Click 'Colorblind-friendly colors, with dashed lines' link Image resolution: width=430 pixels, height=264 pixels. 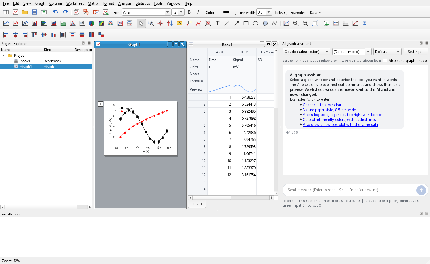[x=339, y=120]
